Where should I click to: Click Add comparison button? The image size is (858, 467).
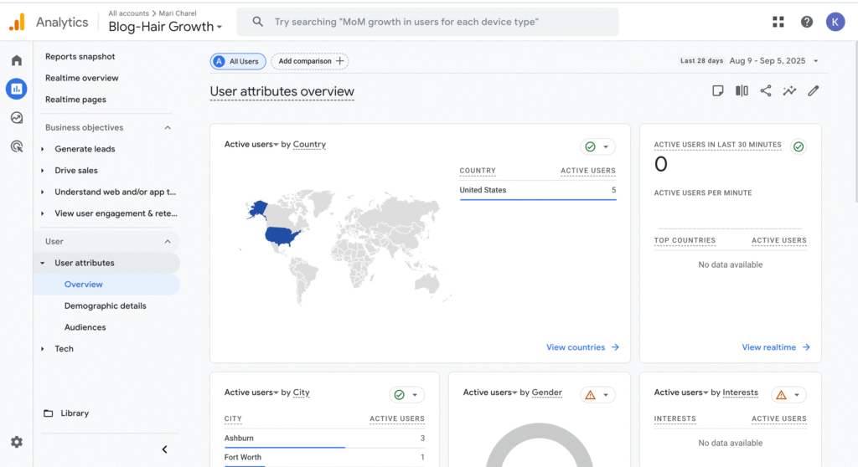(310, 61)
